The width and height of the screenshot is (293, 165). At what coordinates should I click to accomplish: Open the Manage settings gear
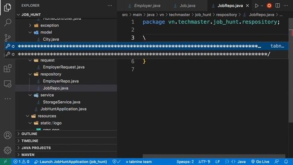click(x=7, y=150)
